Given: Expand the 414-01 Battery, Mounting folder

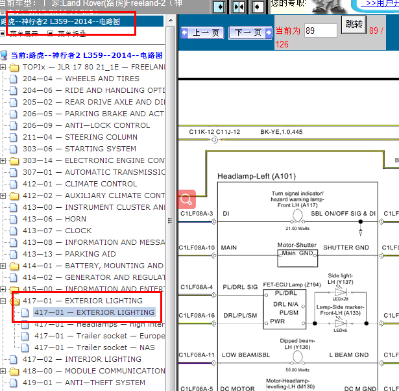Looking at the screenshot, I should (x=3, y=266).
